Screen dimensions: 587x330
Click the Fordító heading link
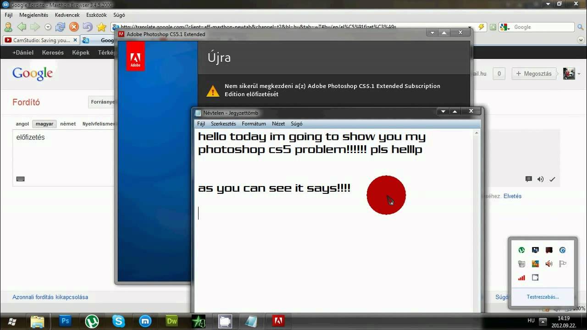[x=26, y=102]
